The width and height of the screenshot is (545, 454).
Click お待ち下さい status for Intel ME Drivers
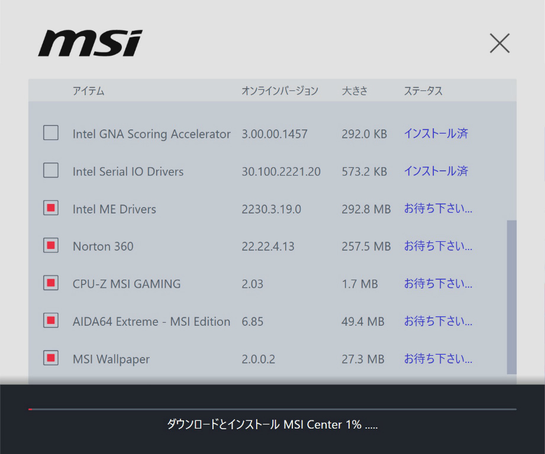pyautogui.click(x=438, y=208)
